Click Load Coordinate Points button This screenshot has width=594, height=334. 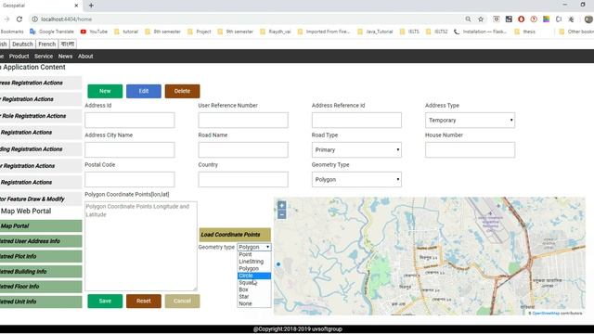coord(235,235)
